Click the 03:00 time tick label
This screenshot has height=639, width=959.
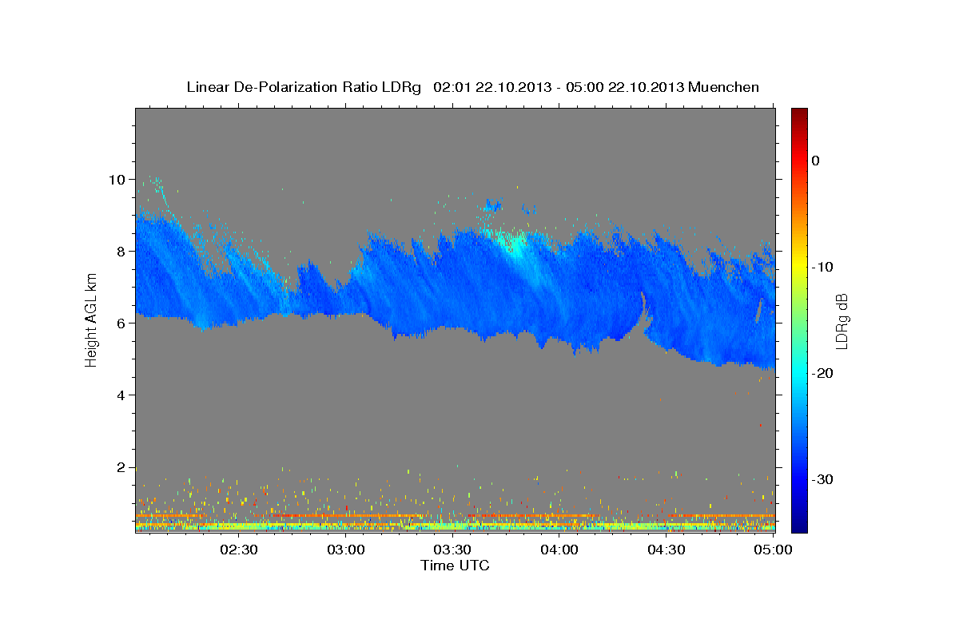pyautogui.click(x=346, y=550)
